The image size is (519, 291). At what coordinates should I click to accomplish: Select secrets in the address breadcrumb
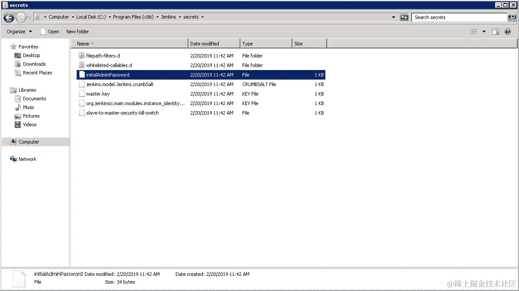(x=191, y=17)
